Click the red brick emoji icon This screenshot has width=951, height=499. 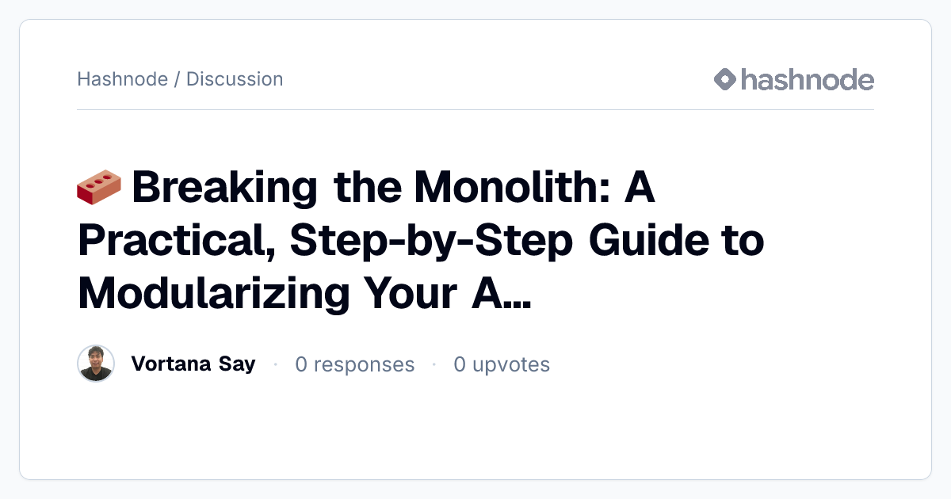click(99, 188)
